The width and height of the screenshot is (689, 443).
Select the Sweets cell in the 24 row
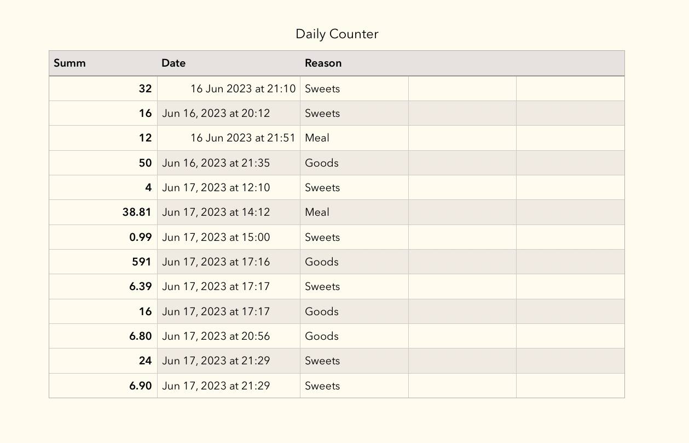click(354, 361)
